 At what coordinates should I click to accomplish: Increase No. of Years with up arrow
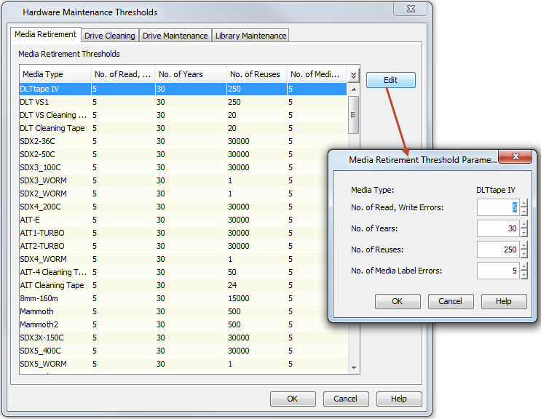(524, 225)
